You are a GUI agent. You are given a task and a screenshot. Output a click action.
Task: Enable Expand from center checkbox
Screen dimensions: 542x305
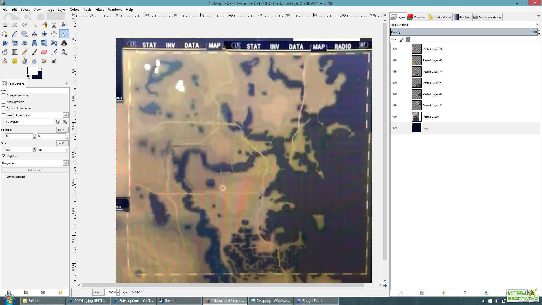click(4, 108)
